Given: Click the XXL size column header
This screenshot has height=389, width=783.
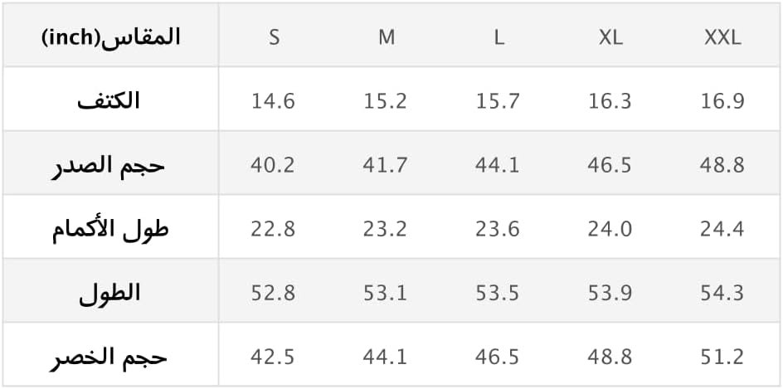Looking at the screenshot, I should [x=722, y=37].
